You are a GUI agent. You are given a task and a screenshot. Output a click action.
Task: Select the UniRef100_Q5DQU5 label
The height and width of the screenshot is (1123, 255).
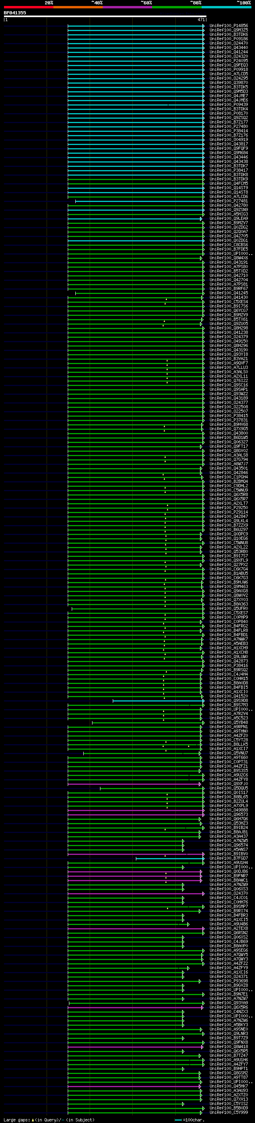[x=229, y=788]
